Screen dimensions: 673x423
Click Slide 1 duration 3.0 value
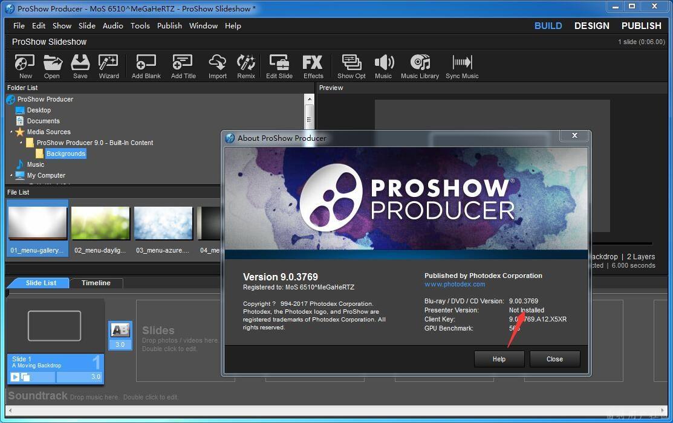tap(96, 376)
